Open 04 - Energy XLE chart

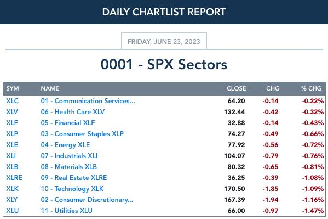(65, 145)
